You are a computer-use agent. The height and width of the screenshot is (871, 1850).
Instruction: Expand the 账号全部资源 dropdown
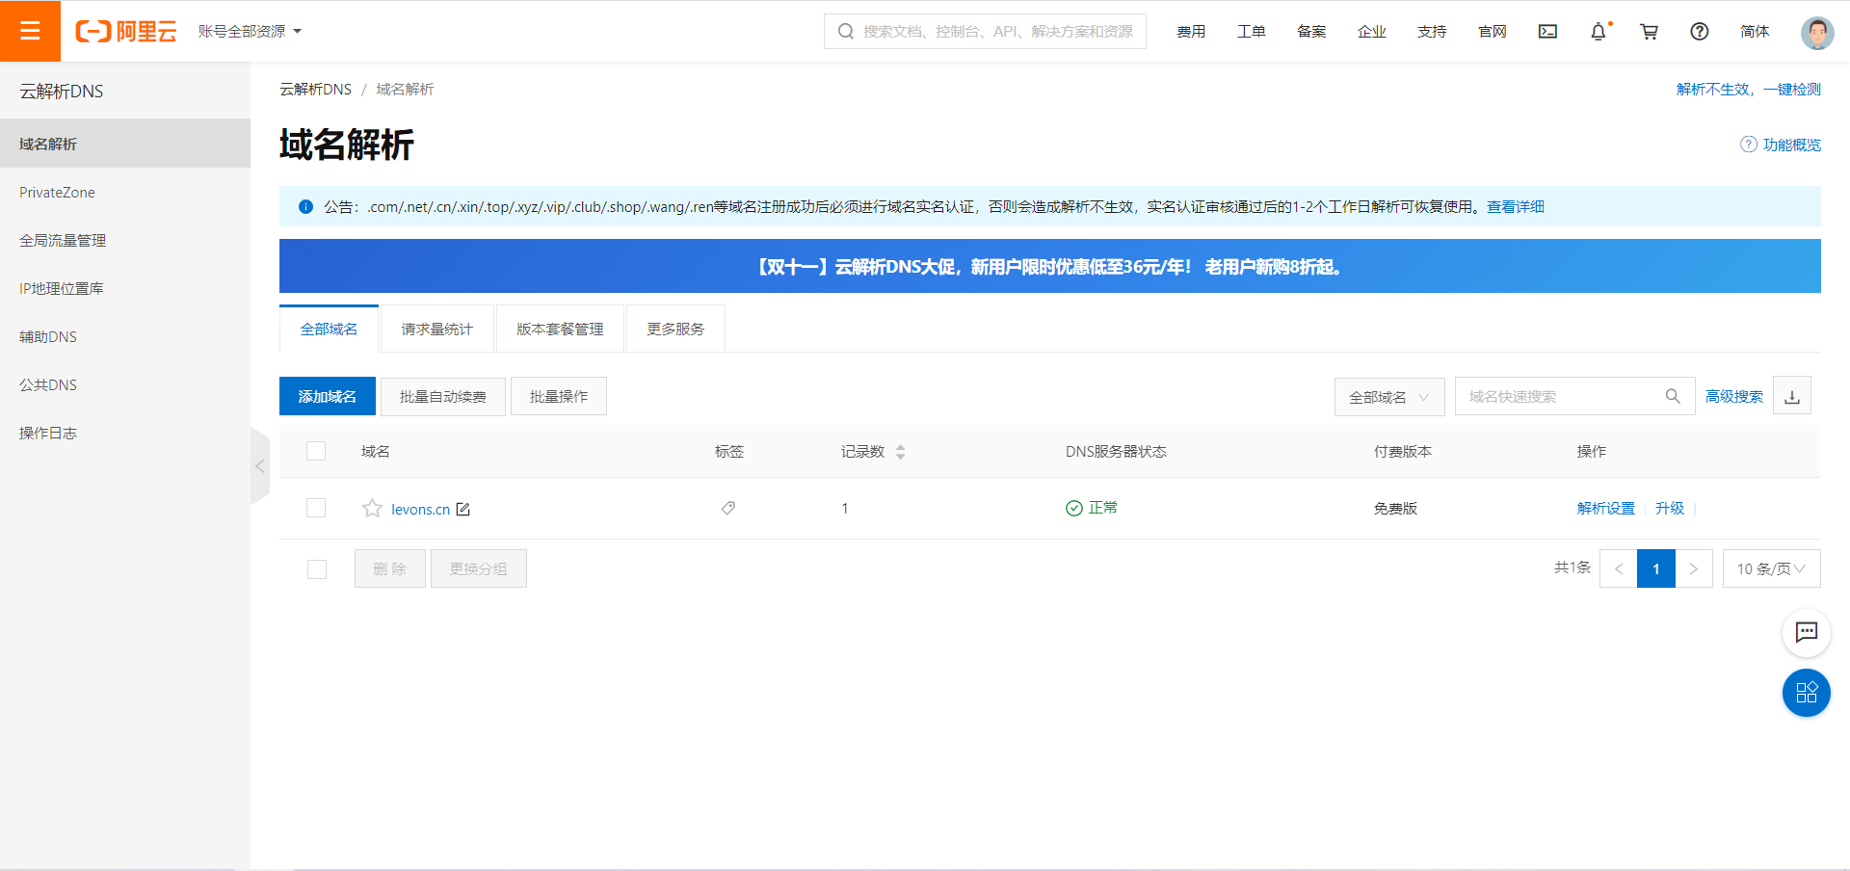click(x=250, y=32)
